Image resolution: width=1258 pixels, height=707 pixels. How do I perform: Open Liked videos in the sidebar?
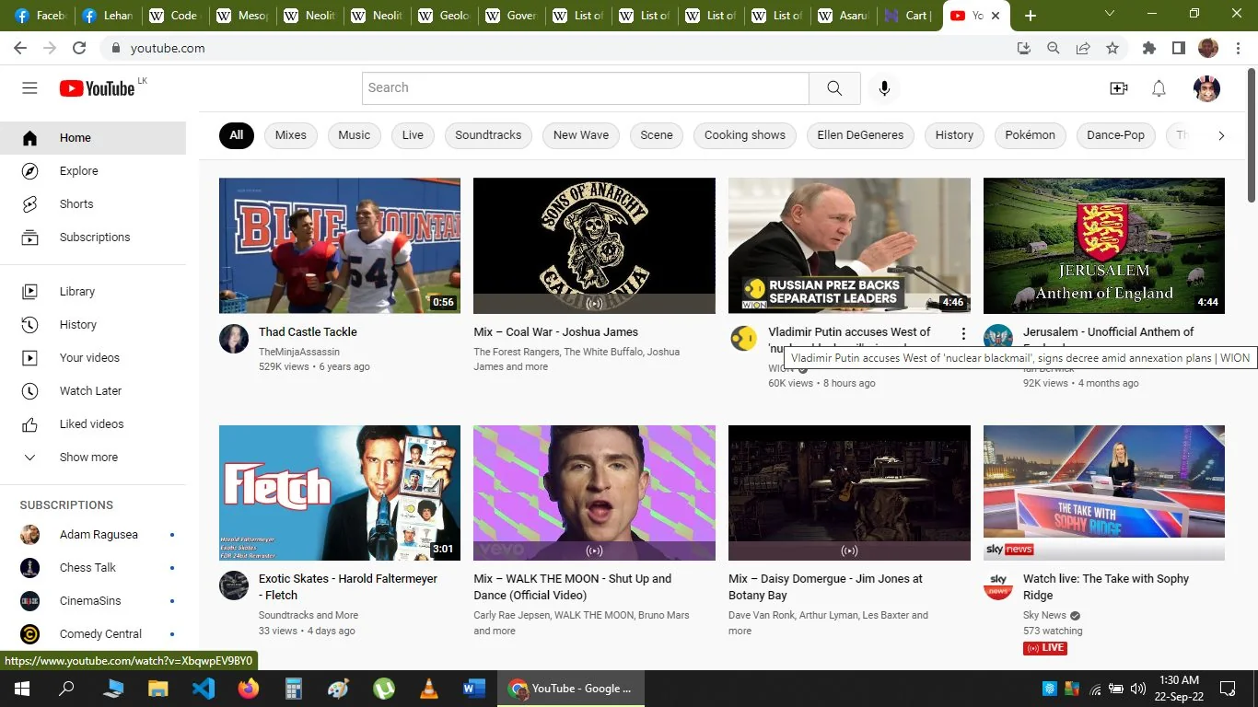point(93,424)
